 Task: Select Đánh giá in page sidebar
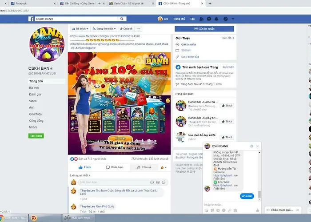coord(35,94)
